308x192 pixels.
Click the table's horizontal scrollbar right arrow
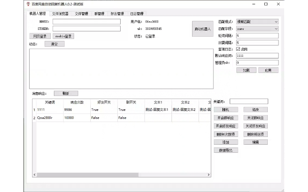[209, 175]
